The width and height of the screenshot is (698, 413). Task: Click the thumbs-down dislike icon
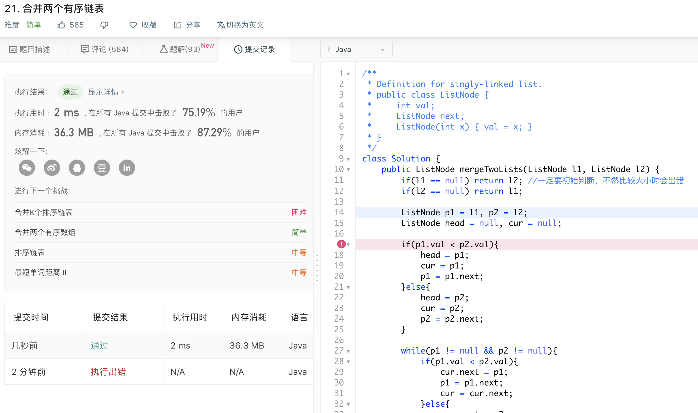pos(104,25)
